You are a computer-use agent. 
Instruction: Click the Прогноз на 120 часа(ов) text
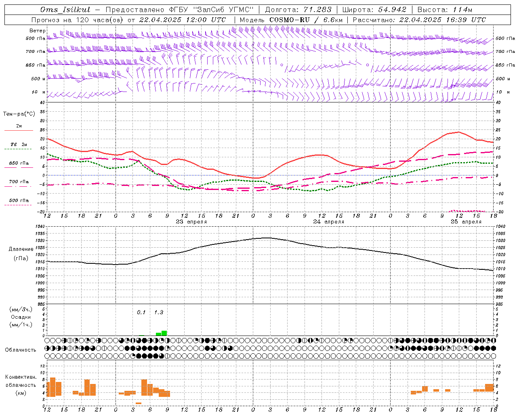tap(78, 20)
